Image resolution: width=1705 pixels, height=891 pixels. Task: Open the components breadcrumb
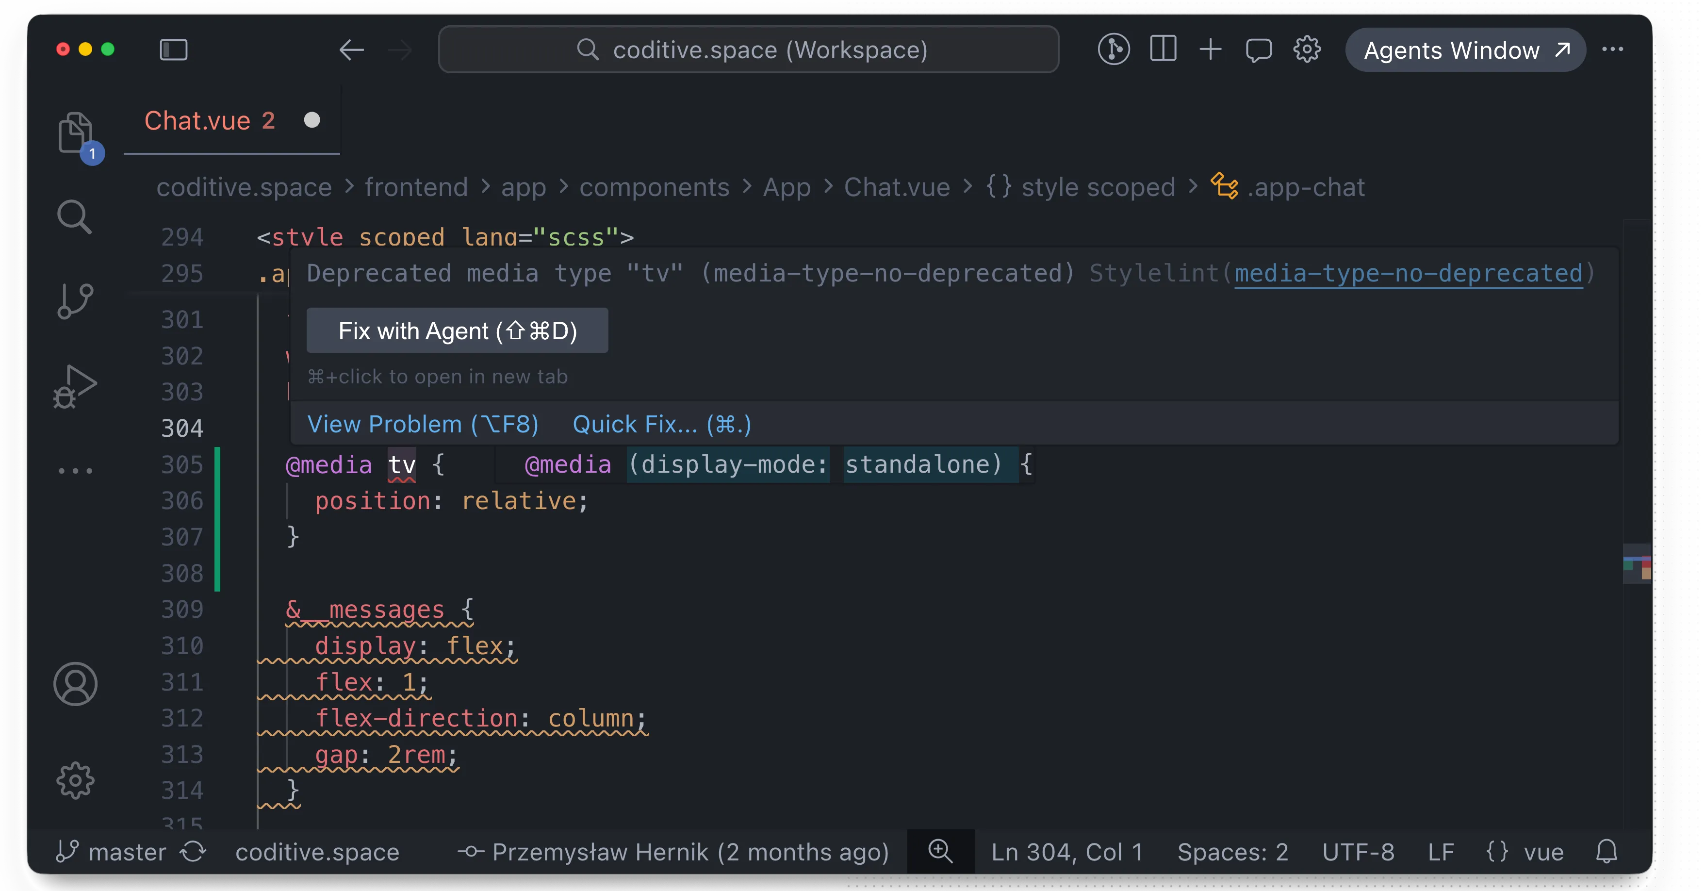[x=654, y=187]
